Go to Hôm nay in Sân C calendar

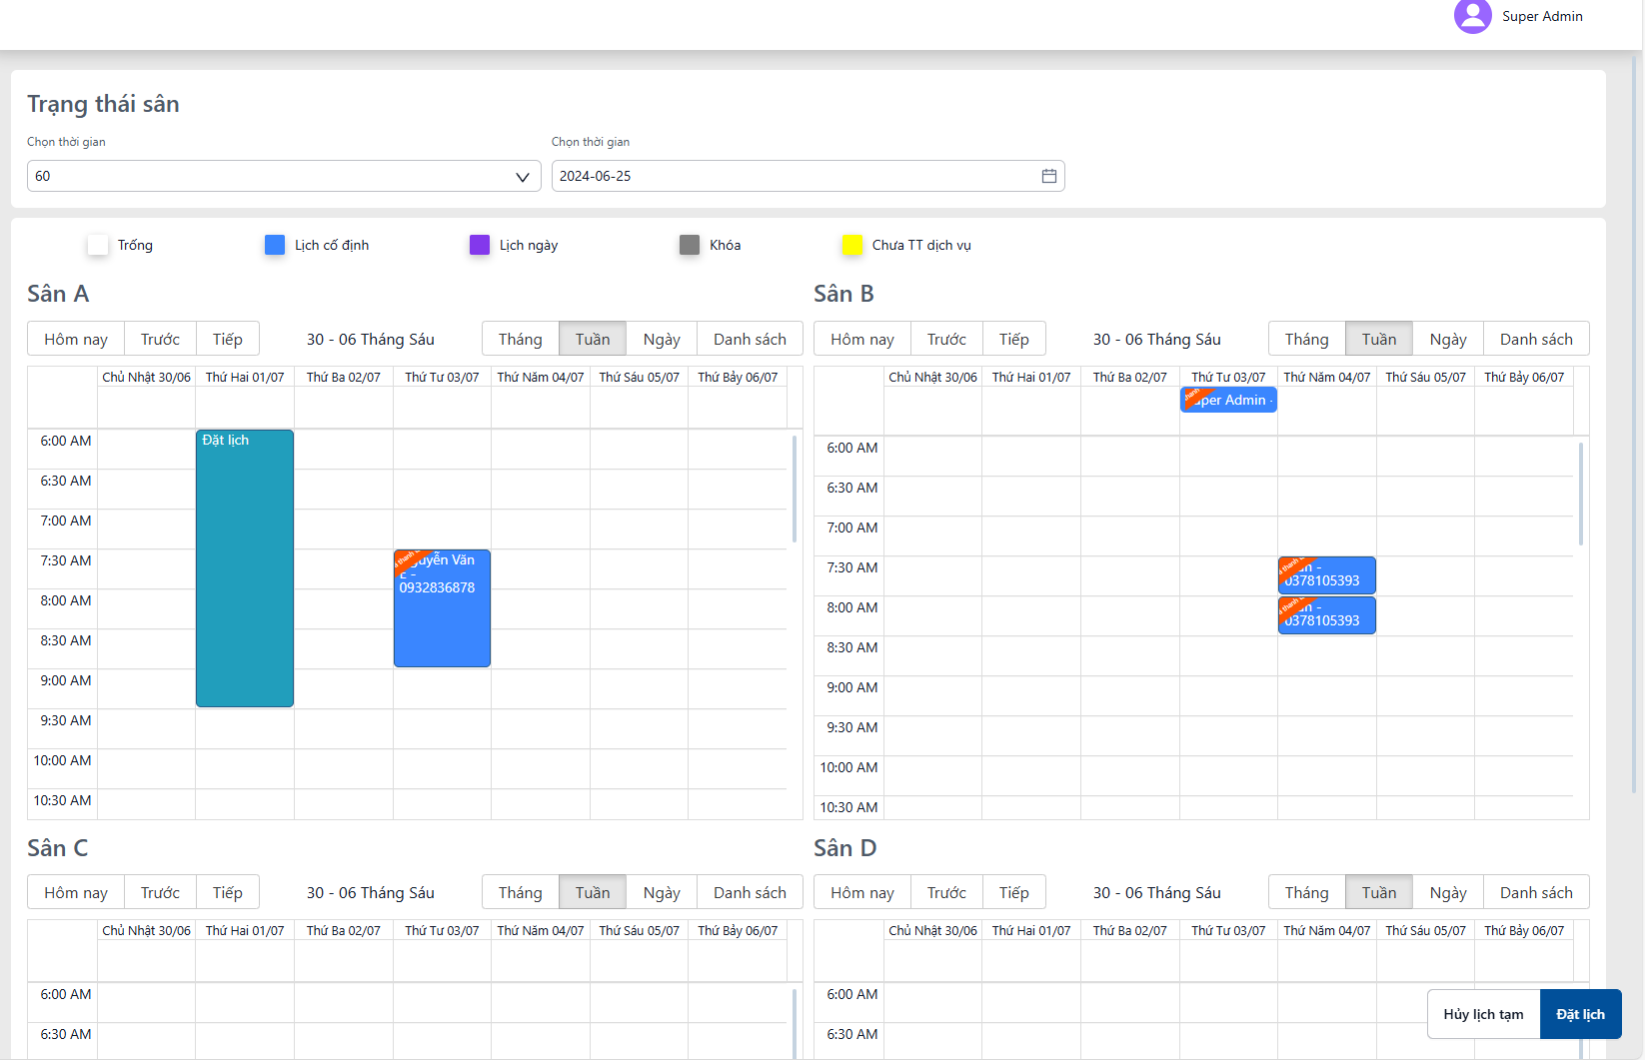[x=76, y=892]
